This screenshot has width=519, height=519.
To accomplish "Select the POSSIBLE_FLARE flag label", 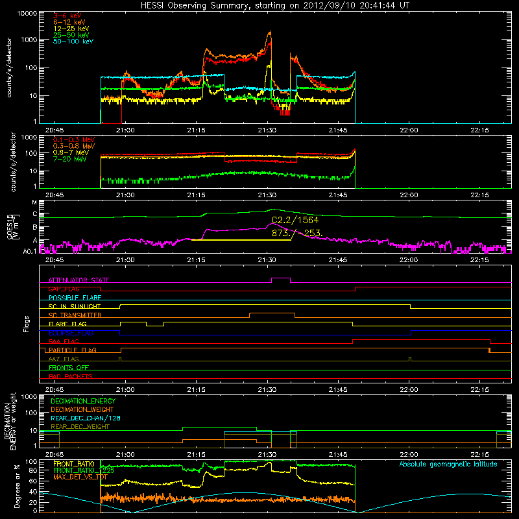I will point(75,298).
